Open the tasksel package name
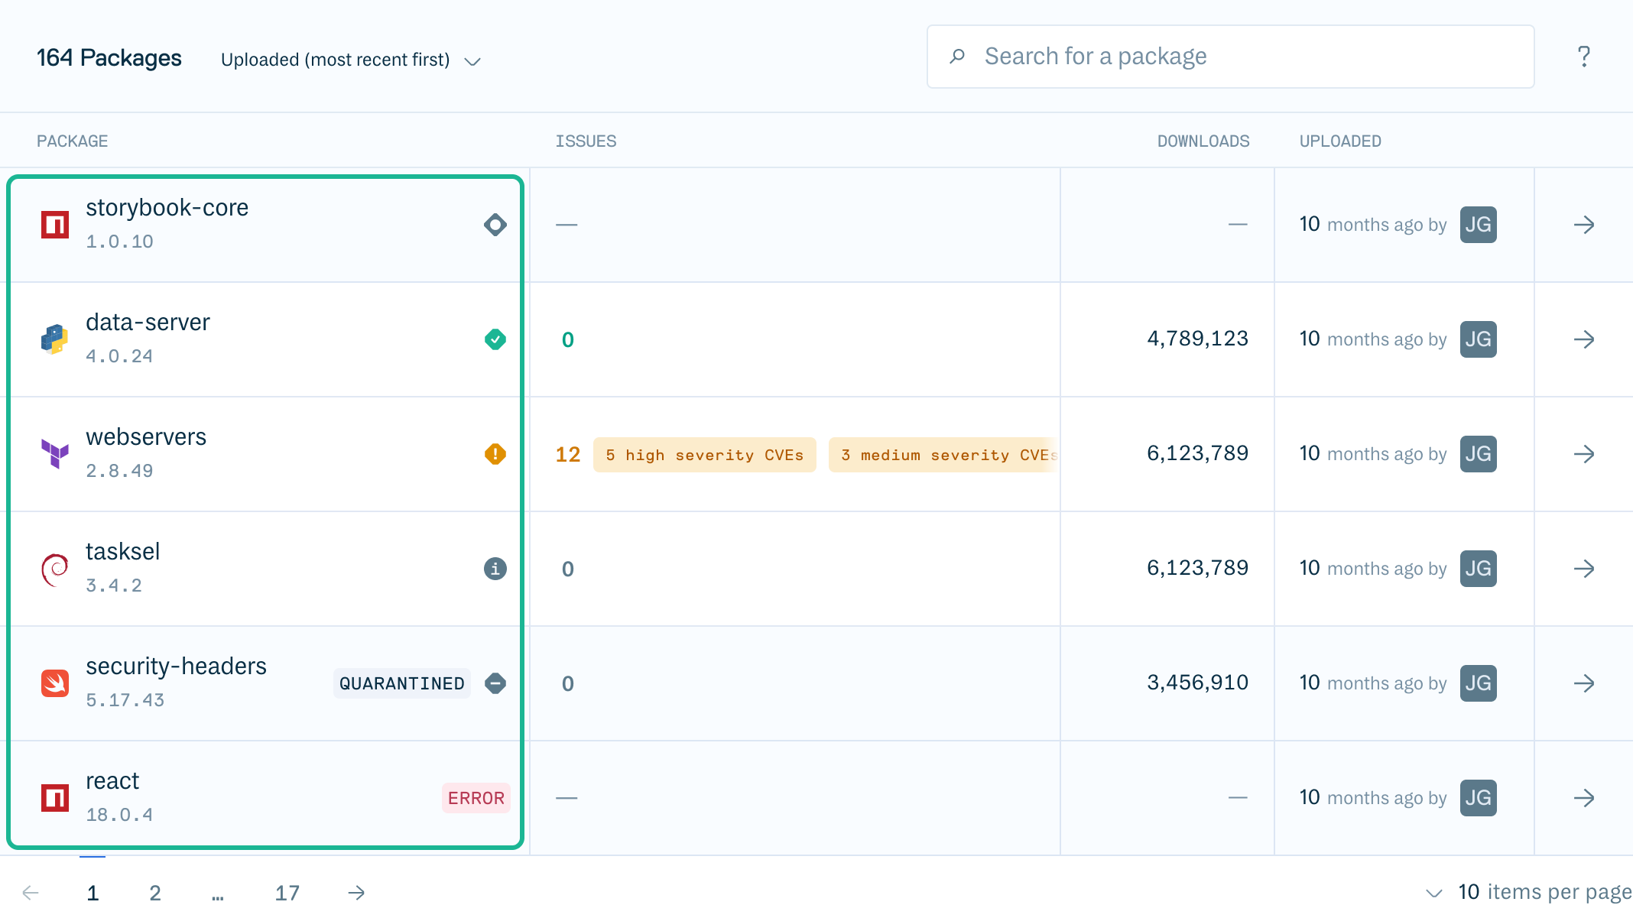 pyautogui.click(x=123, y=551)
